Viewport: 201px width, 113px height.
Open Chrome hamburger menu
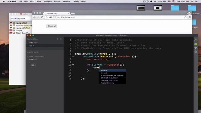pos(190,17)
